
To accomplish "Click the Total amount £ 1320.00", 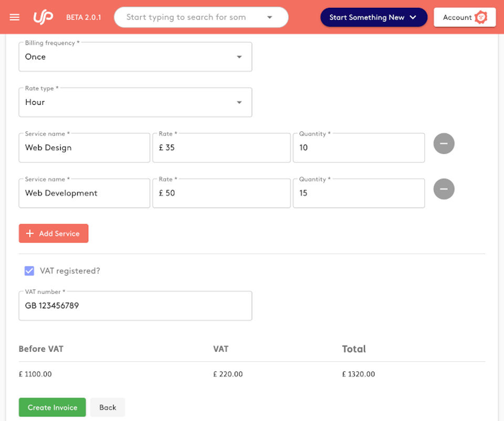I will (x=359, y=374).
